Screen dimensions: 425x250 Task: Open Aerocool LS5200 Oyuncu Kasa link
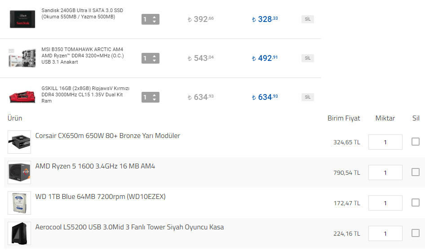click(x=129, y=227)
